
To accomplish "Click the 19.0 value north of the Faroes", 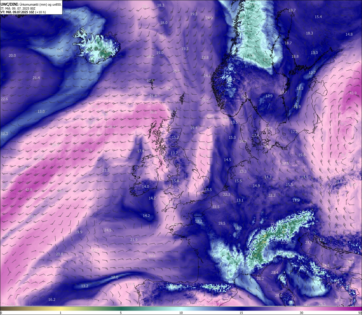I will click(160, 53).
